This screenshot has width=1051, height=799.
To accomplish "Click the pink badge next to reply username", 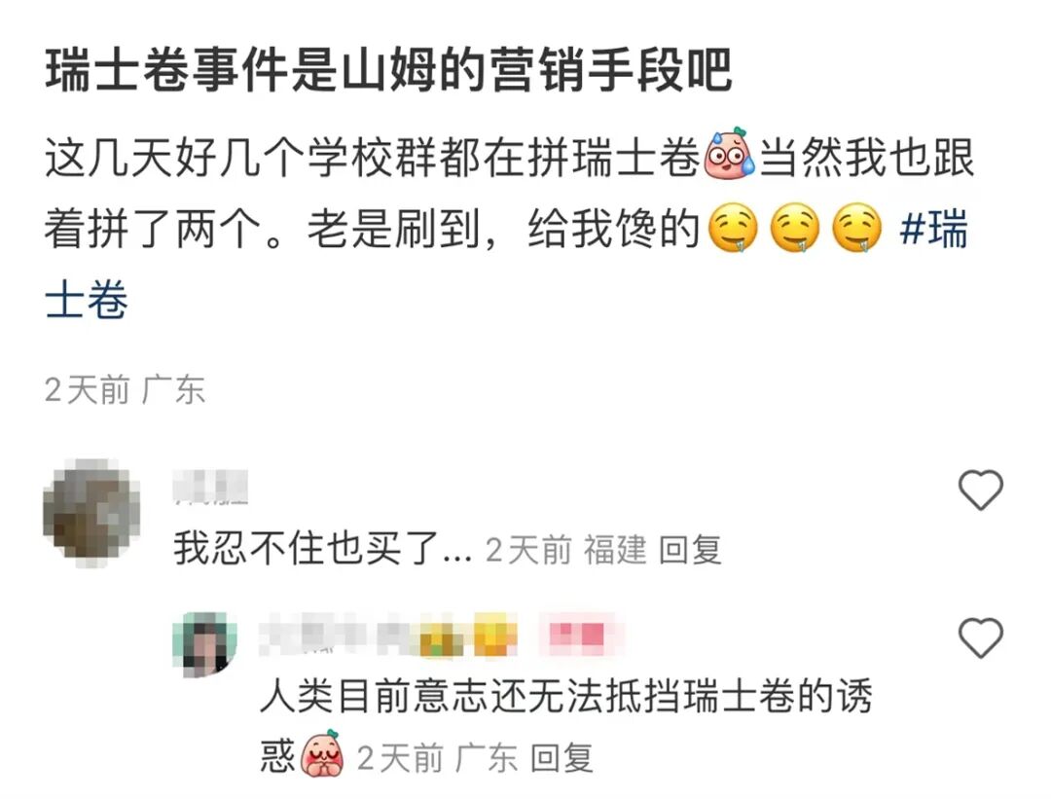I will point(582,636).
